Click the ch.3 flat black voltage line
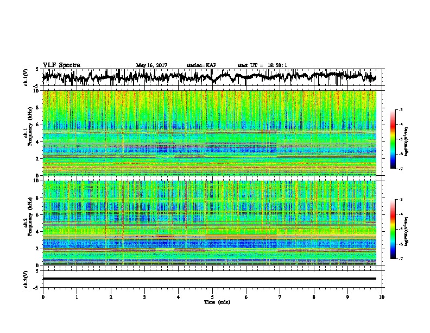430x333 pixels. pos(209,279)
